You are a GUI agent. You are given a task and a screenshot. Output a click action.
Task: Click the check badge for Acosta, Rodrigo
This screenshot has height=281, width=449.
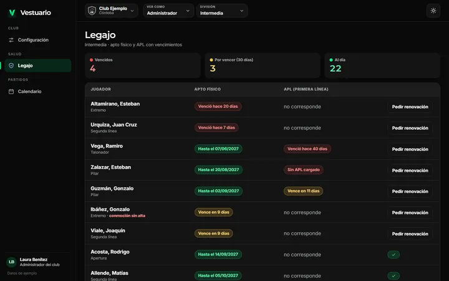[393, 255]
